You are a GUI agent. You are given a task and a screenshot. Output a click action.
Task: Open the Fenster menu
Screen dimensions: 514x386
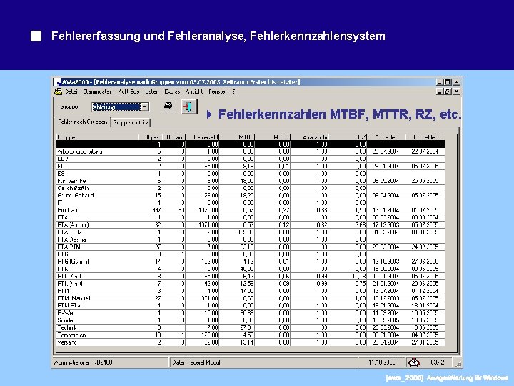coord(217,91)
